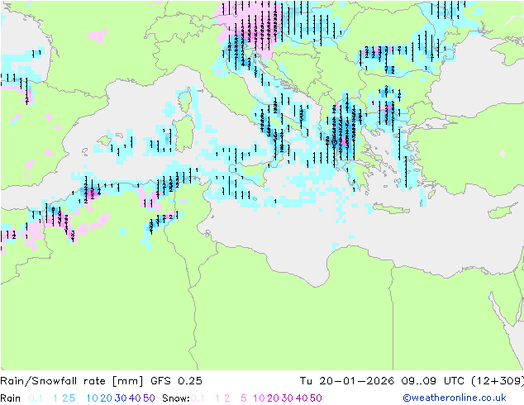Select the Rain legend value 50

(x=149, y=398)
